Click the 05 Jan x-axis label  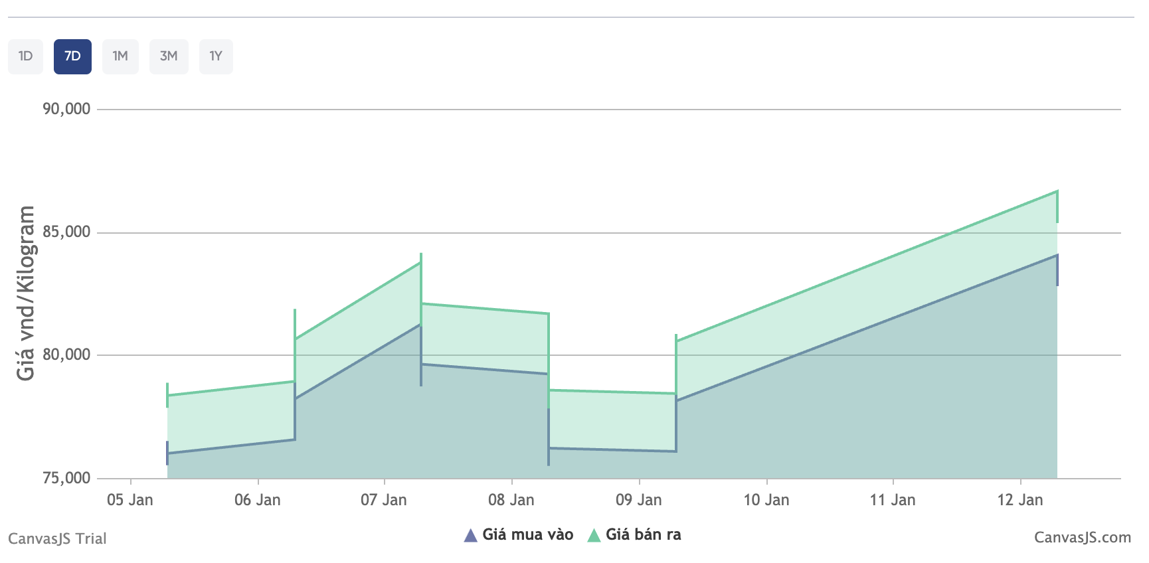click(130, 500)
